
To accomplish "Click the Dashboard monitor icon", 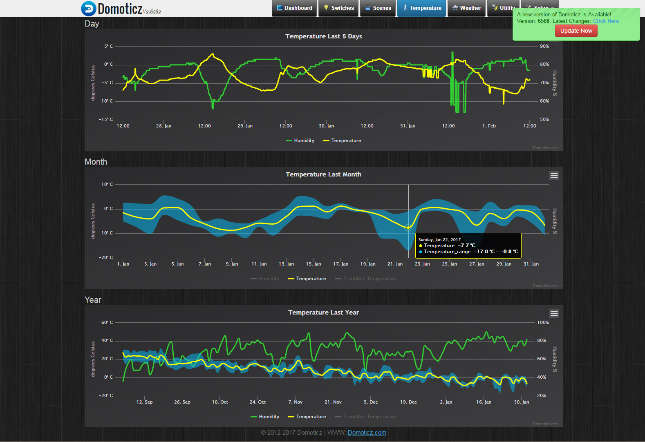I will click(x=280, y=8).
